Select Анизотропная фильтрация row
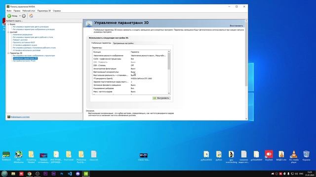316x177 pixels. [x=130, y=69]
